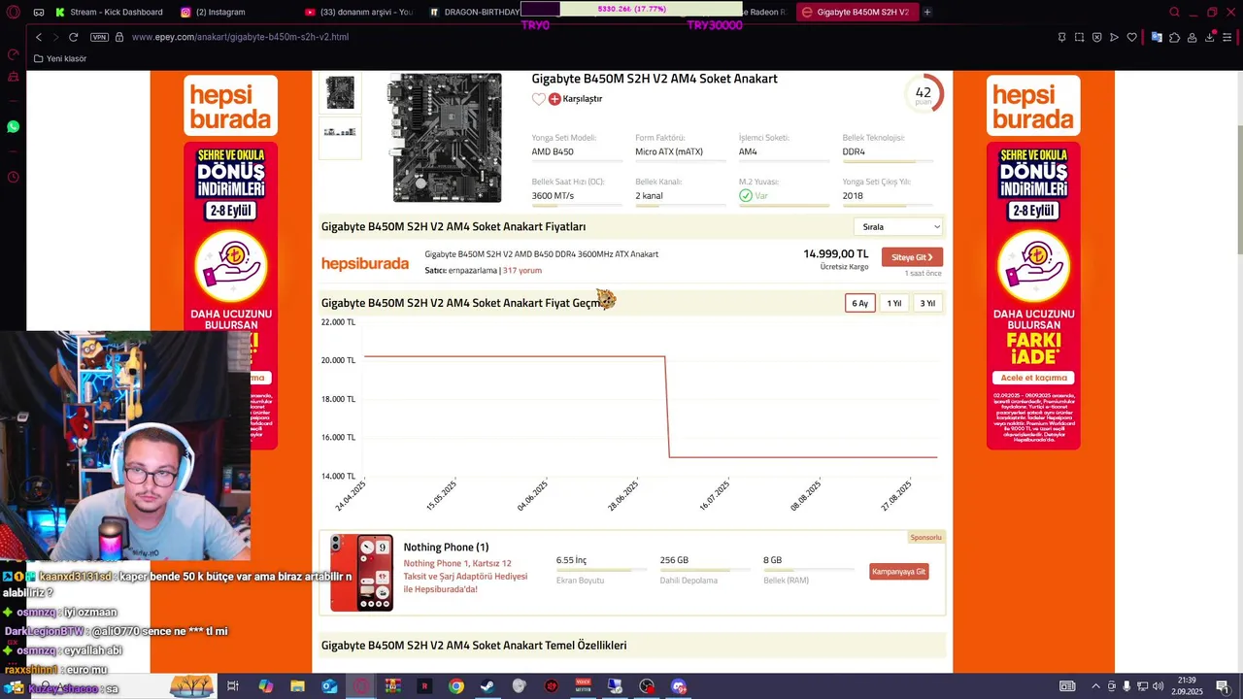Screen dimensions: 1243x699
Task: Open the Nothing Phone (1) sponsored title
Action: tap(446, 548)
